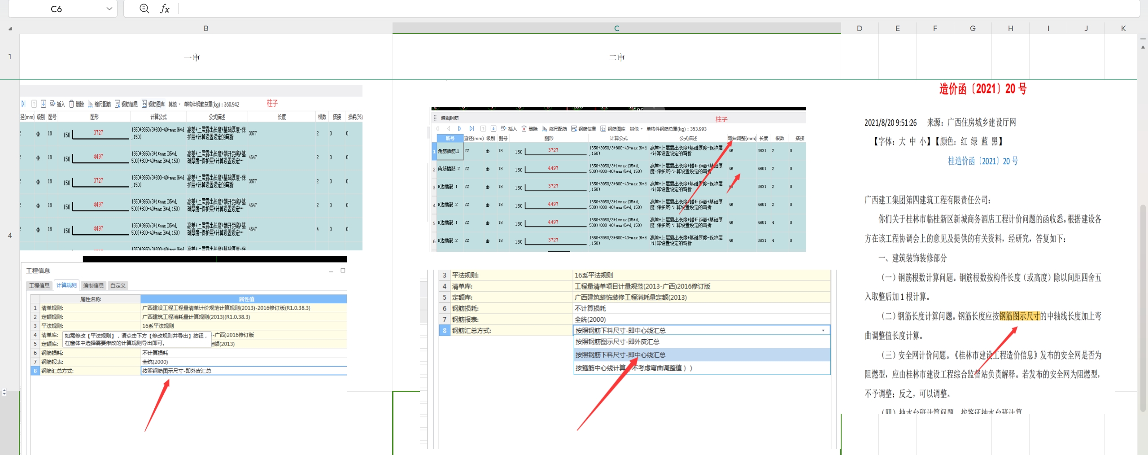Image resolution: width=1148 pixels, height=455 pixels.
Task: Open 其他 dropdown in 二审 rebar toolbar
Action: pos(636,128)
